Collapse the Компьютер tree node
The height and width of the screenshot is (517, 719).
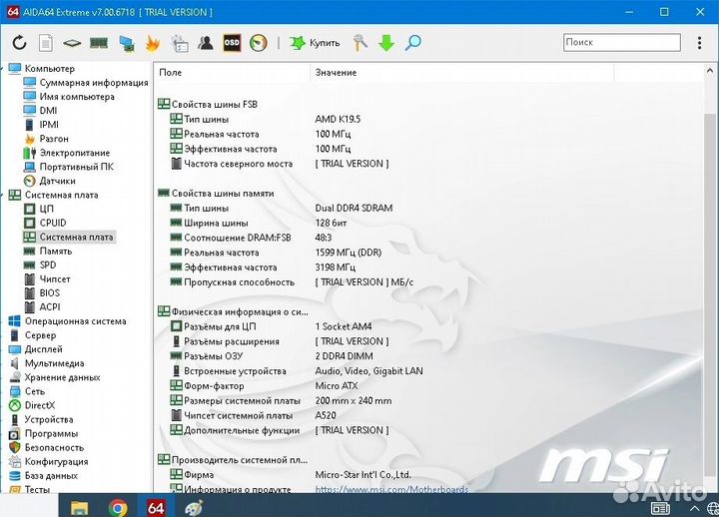click(4, 69)
